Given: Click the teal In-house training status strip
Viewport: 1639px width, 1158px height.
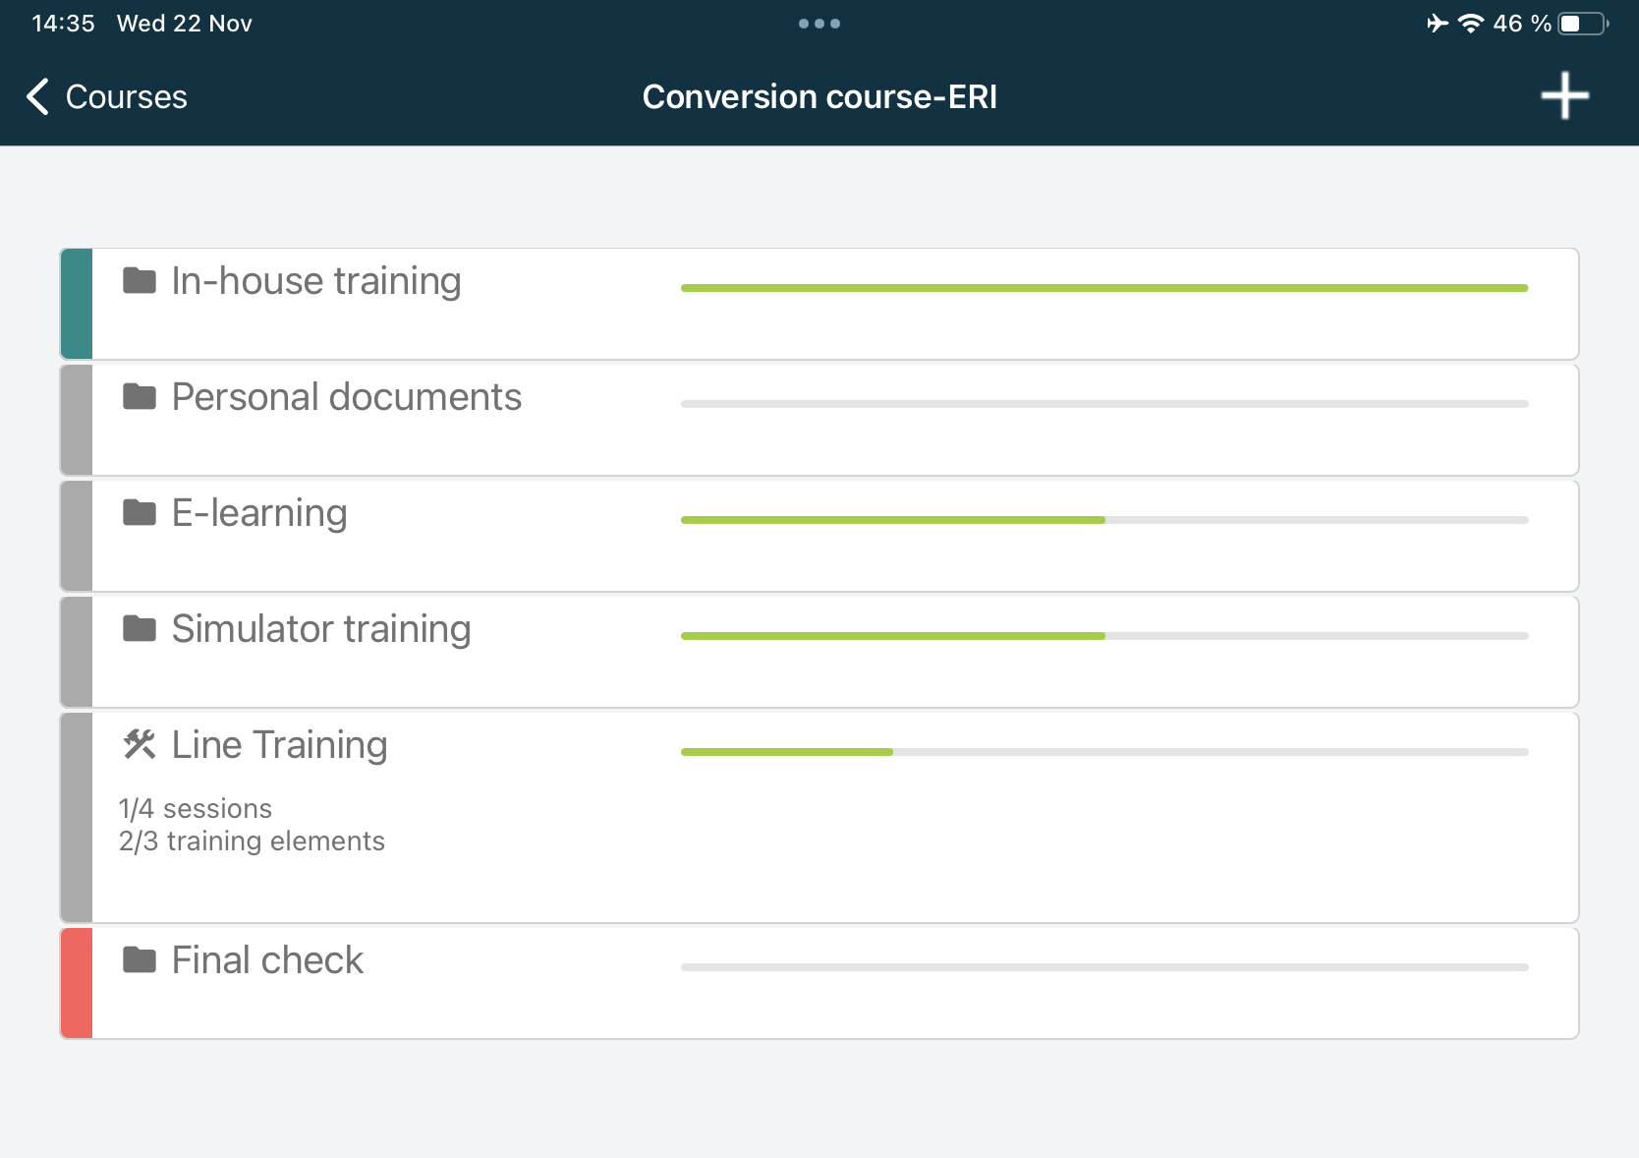Looking at the screenshot, I should [x=77, y=304].
